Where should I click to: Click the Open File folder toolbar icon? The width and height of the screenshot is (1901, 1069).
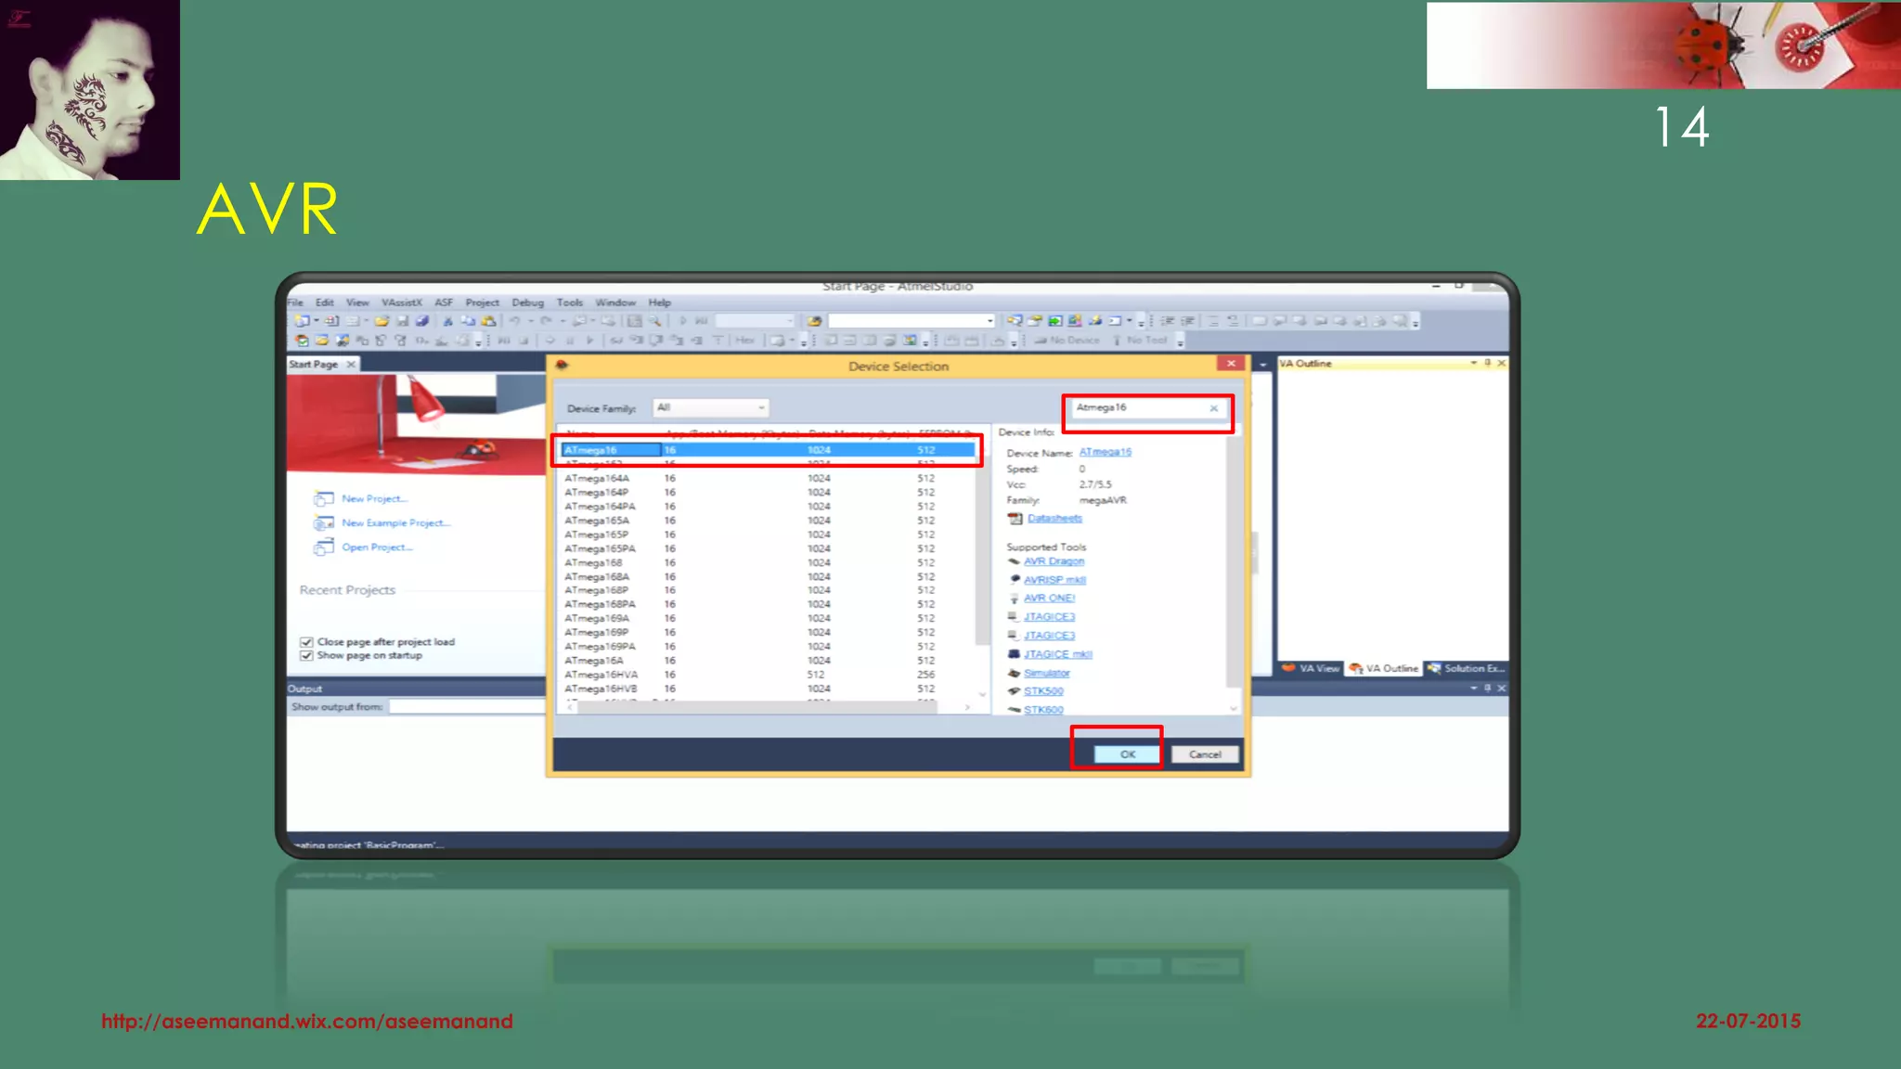381,321
